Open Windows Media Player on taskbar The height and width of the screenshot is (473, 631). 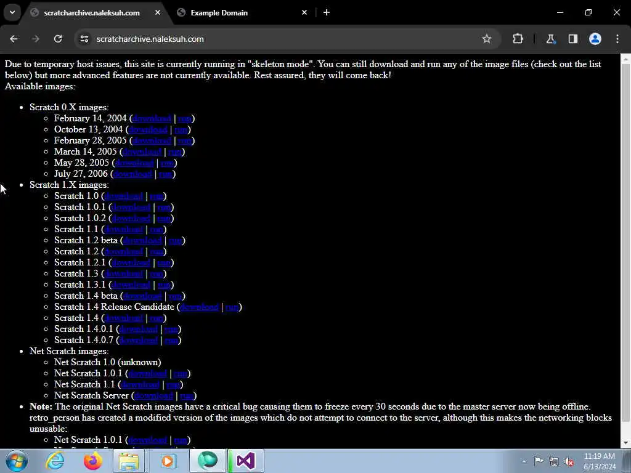point(168,461)
